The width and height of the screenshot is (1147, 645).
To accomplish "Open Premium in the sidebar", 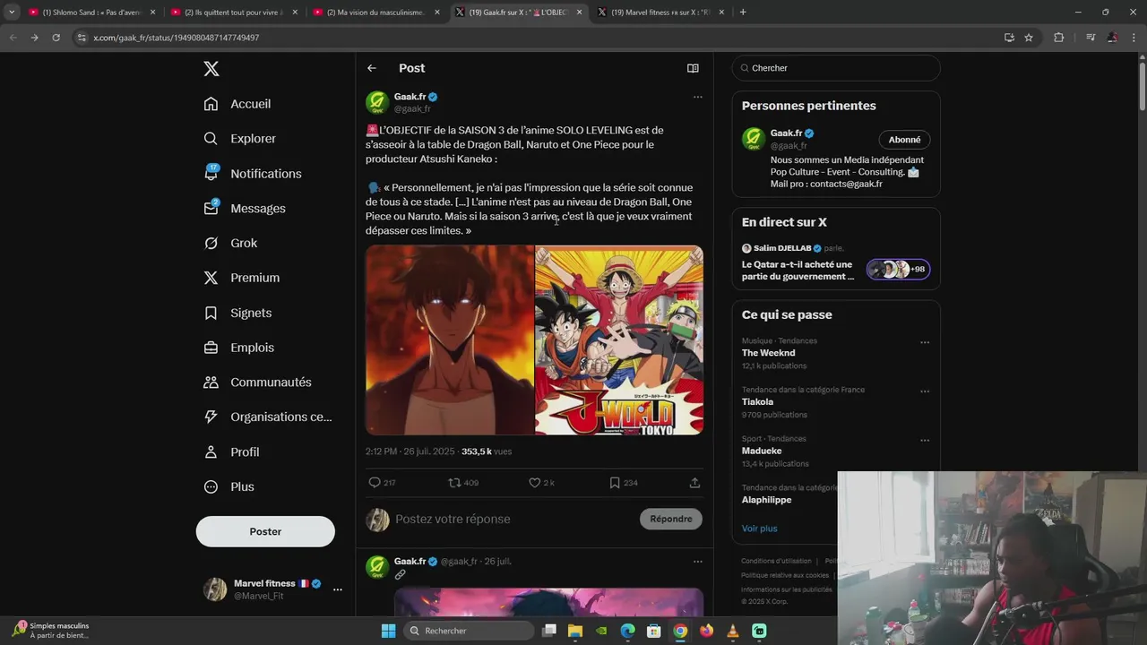I will point(242,278).
